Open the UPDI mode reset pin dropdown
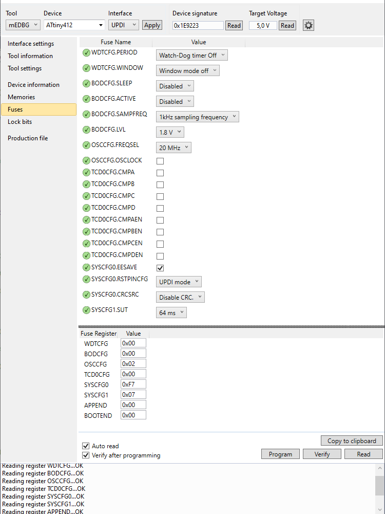The width and height of the screenshot is (385, 514). [x=179, y=282]
